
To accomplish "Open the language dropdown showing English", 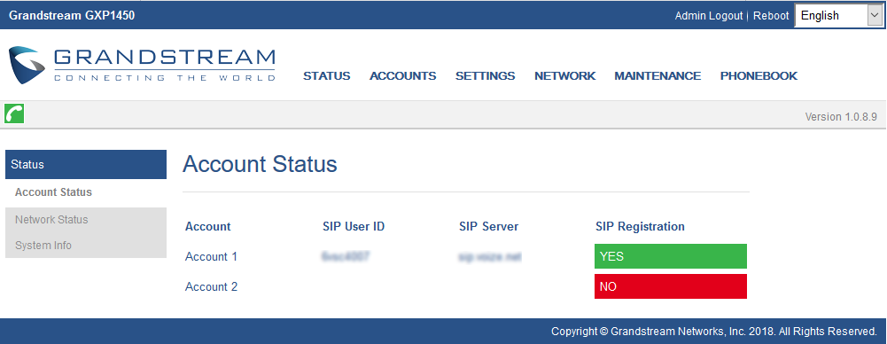I will 838,16.
